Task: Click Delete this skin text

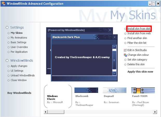Action: [x=136, y=64]
